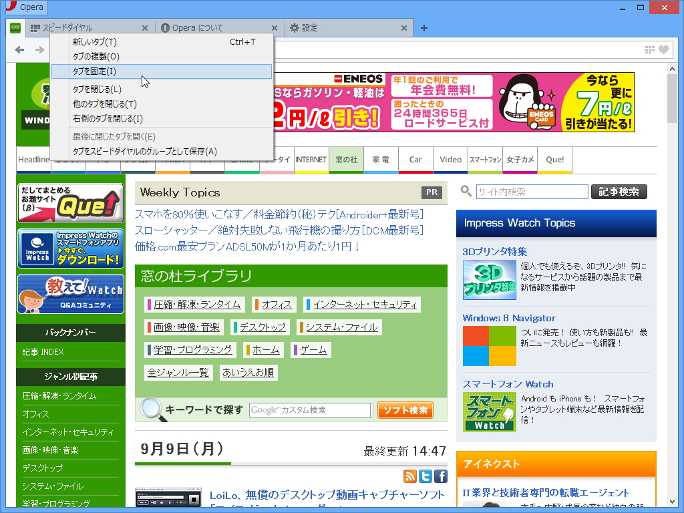Click the green extension badge in the tab bar
Screen dimensions: 684x513
[14, 27]
